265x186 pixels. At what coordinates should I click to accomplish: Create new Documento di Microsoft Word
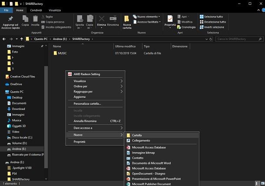(162, 163)
